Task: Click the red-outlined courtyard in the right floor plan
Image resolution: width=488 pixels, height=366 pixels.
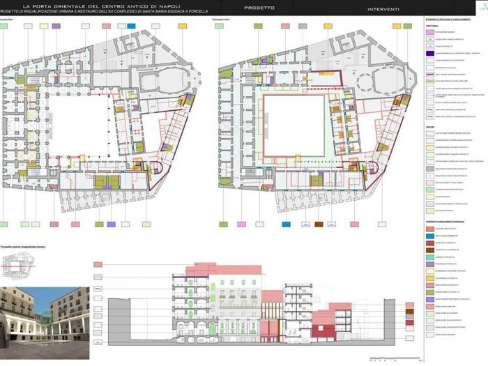Action: tap(293, 125)
